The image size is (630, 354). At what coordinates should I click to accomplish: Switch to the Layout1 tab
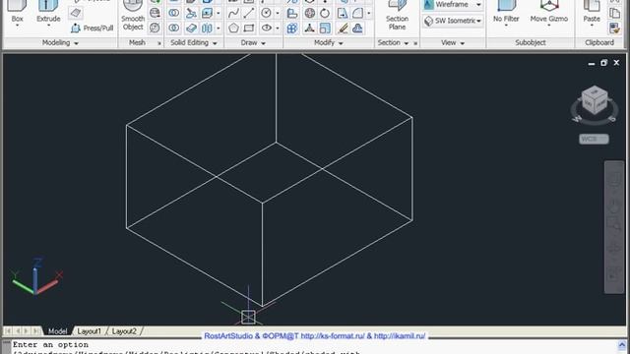pyautogui.click(x=89, y=331)
